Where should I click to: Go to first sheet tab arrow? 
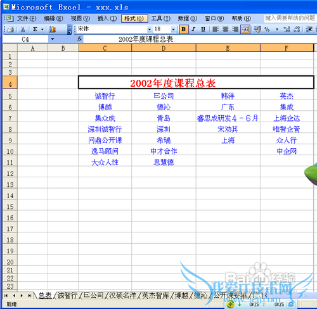6,296
